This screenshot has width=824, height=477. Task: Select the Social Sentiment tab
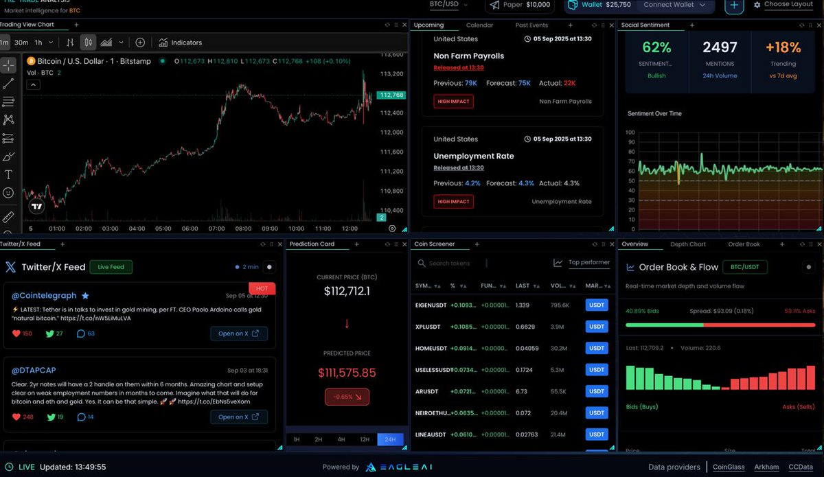click(x=645, y=25)
